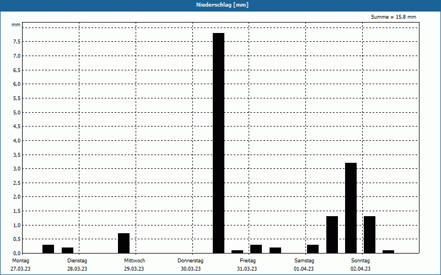
Task: Select the 0,5 y-axis tick label
Action: (17, 239)
